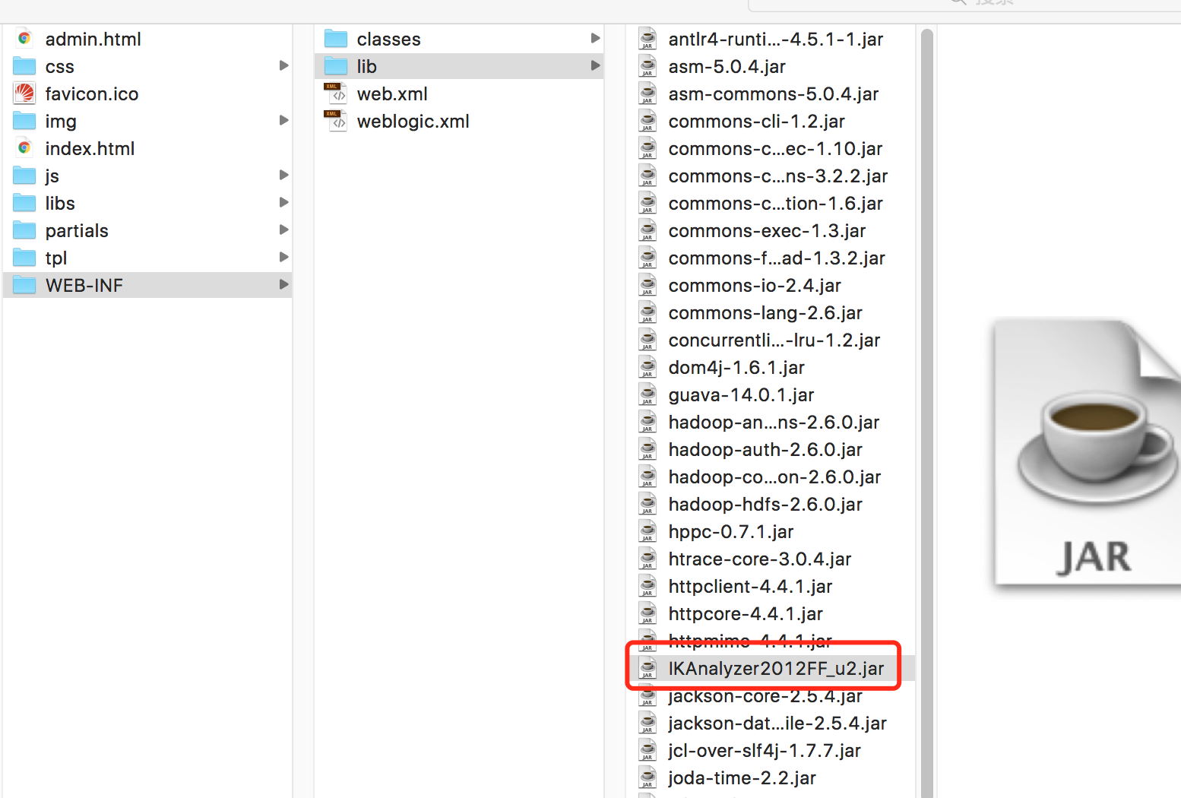The width and height of the screenshot is (1181, 798).
Task: Select jcl-over-slf4j-1.7.7.jar
Action: (x=765, y=750)
